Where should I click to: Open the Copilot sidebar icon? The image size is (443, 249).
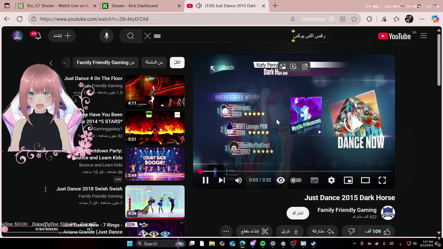(x=435, y=19)
